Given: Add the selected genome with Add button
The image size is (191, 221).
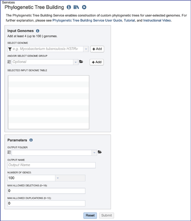Looking at the screenshot, I should click(x=97, y=49).
